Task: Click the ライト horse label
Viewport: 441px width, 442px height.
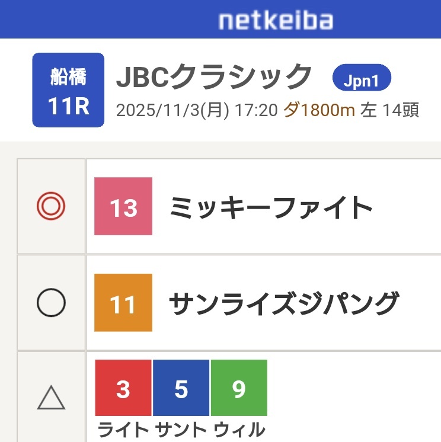Action: click(123, 430)
